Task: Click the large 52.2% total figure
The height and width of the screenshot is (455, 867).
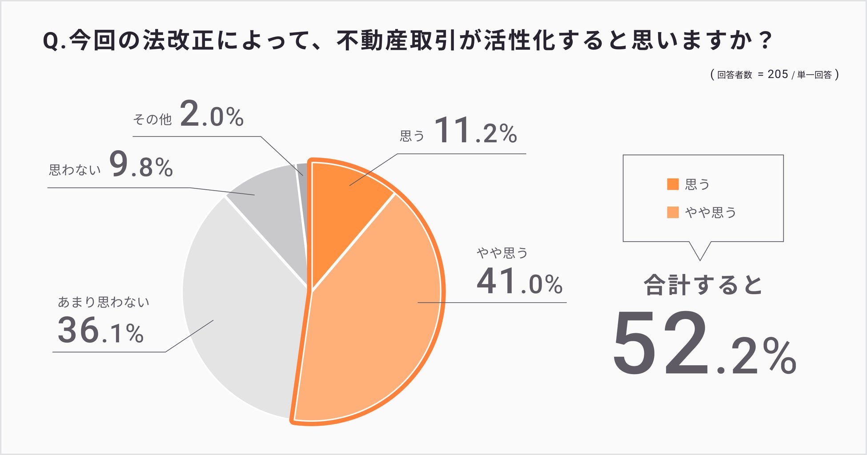Action: [x=704, y=344]
